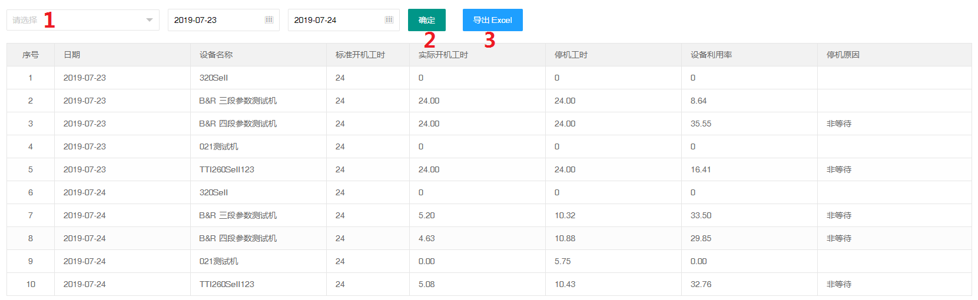Click utilization value 33.50 in row 7

click(x=701, y=215)
